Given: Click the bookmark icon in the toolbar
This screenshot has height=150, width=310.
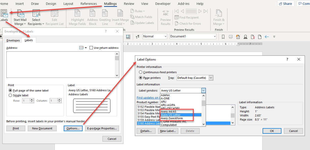Looking at the screenshot, I should 223,37.
